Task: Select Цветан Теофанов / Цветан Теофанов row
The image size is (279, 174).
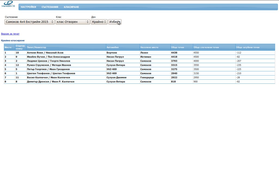Action: point(139,73)
